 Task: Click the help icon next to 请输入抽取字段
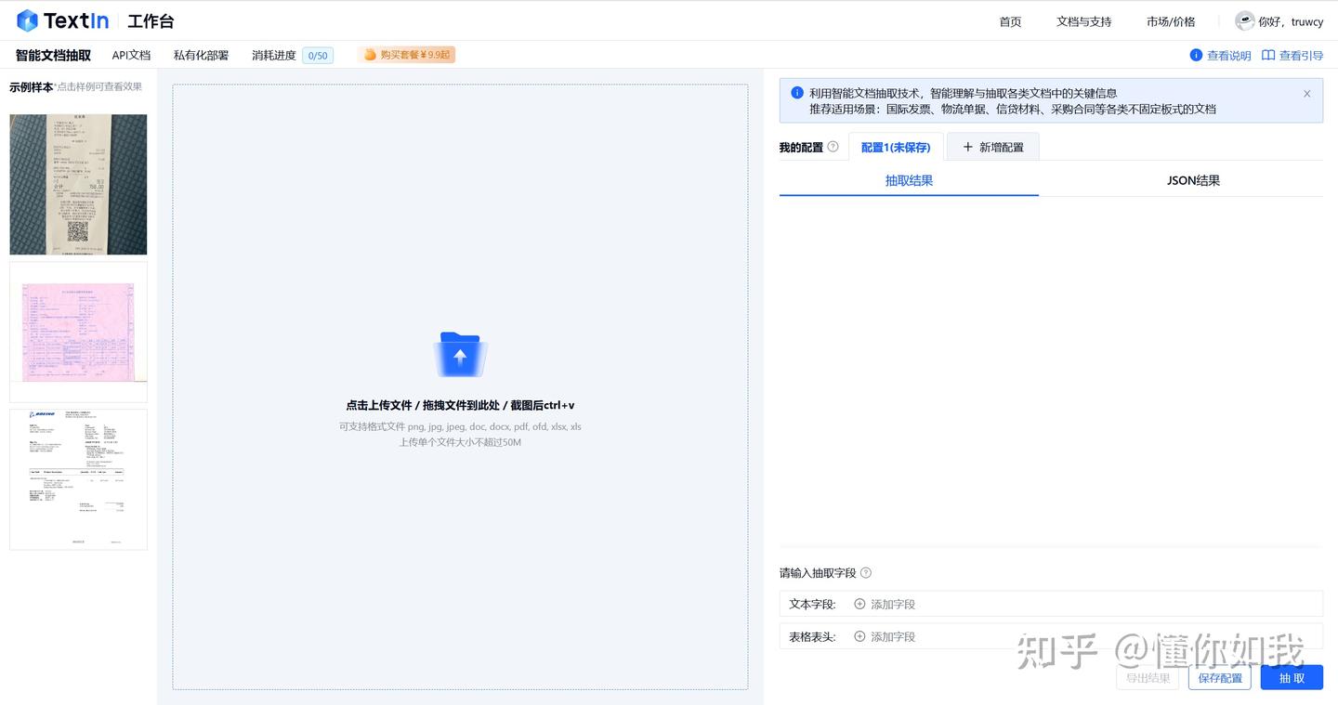coord(865,572)
